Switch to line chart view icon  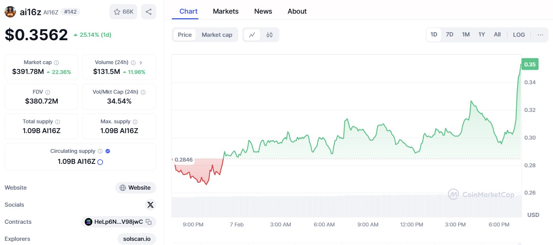(252, 35)
